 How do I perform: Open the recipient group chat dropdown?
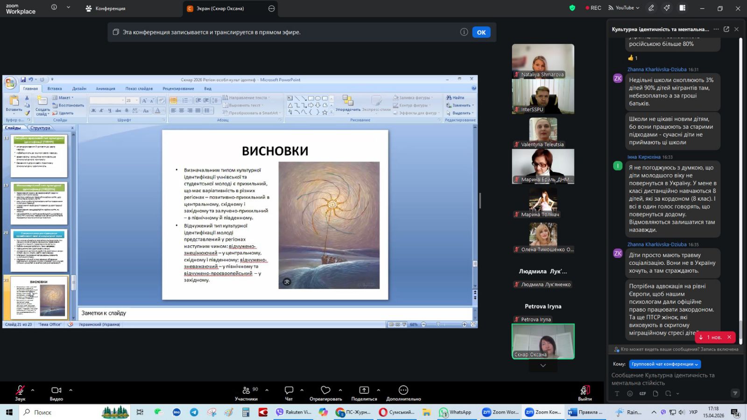665,364
